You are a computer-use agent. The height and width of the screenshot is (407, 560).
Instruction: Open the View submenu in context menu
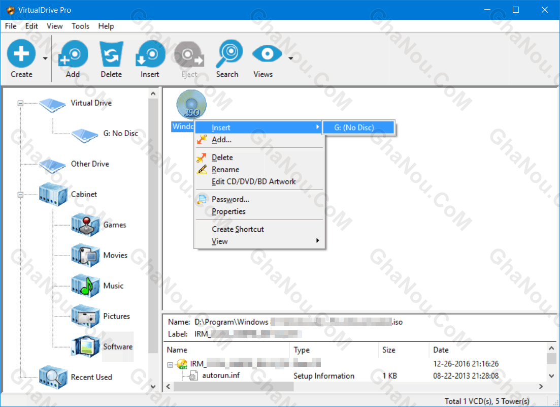point(259,241)
